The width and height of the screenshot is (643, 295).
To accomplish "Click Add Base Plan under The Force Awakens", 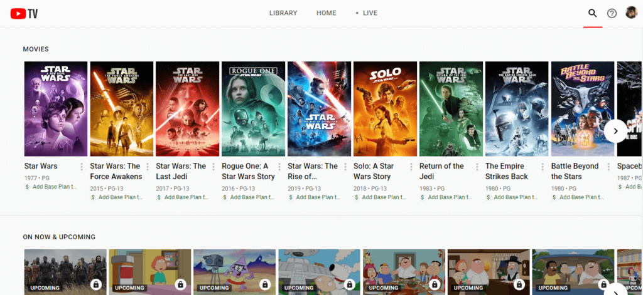I will pyautogui.click(x=121, y=197).
